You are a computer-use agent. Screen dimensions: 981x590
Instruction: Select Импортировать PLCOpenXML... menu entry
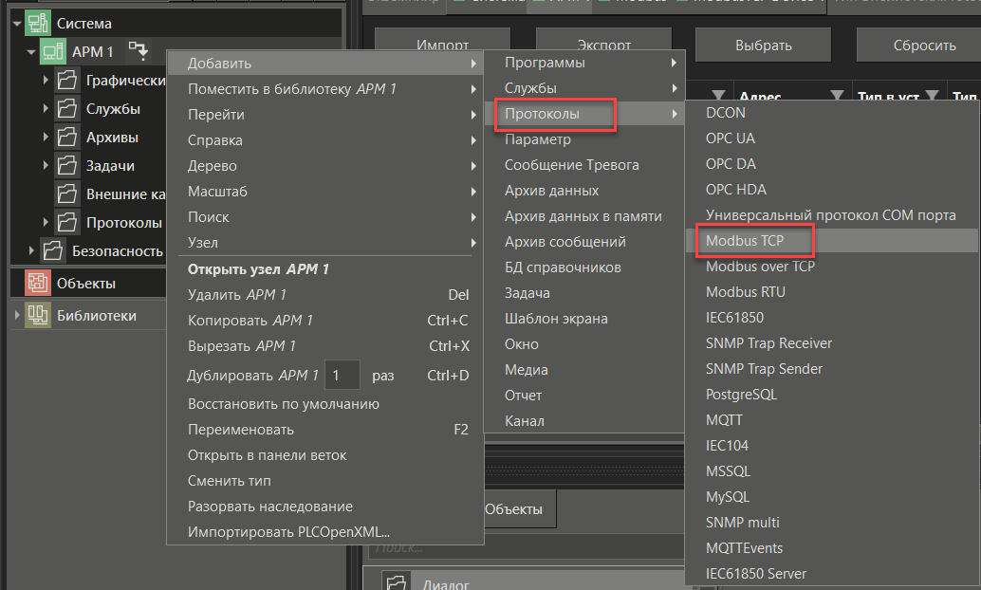pyautogui.click(x=288, y=532)
